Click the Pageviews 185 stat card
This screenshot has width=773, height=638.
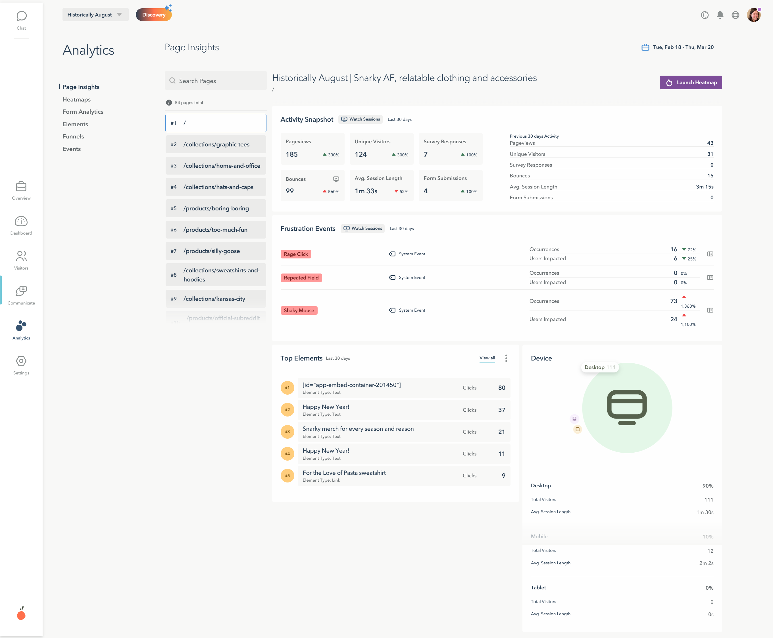tap(312, 149)
